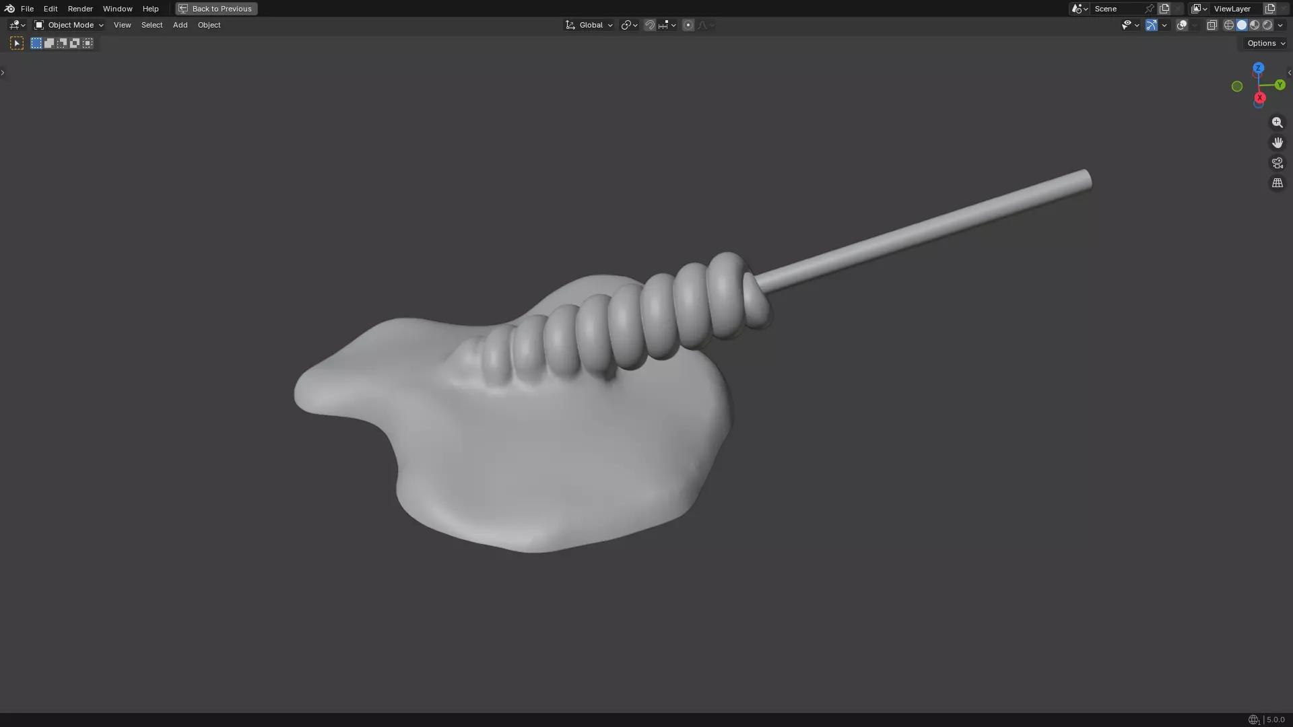Open Object Mode dropdown
Image resolution: width=1293 pixels, height=727 pixels.
coord(69,25)
